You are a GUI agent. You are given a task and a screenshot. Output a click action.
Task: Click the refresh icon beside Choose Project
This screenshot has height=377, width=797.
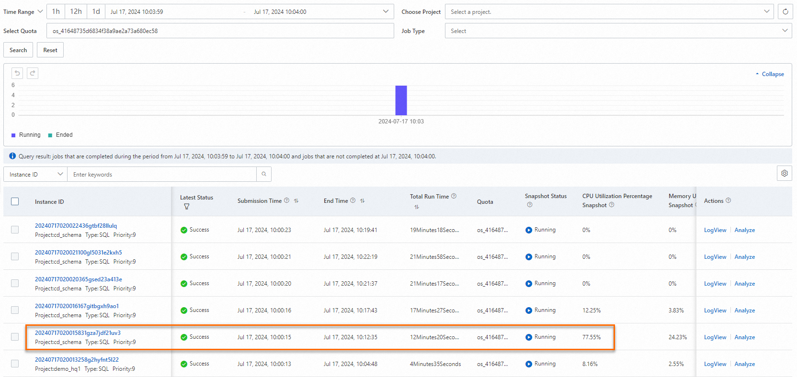tap(785, 12)
